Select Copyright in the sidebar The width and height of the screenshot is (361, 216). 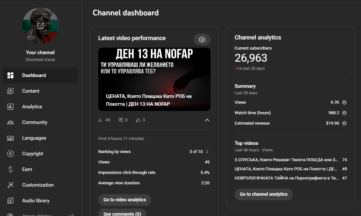[40, 154]
